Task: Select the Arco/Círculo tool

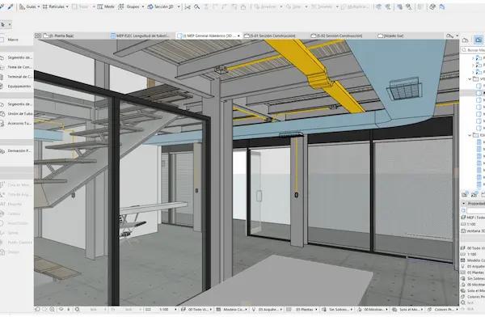Action: pos(16,223)
